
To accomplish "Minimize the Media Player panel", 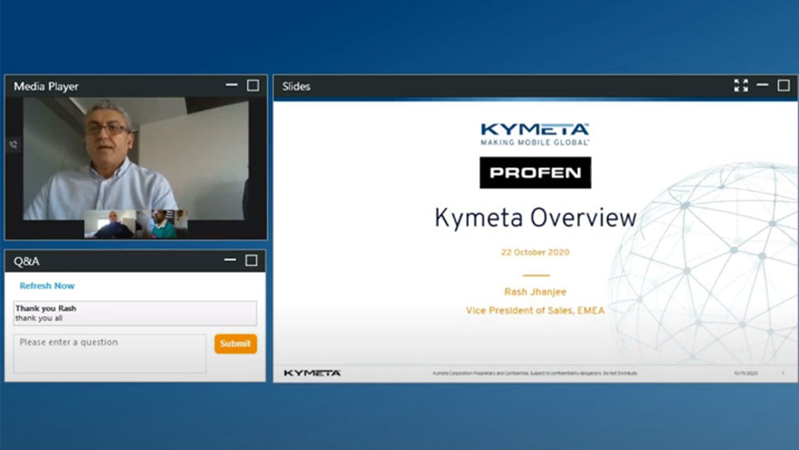I will [232, 85].
